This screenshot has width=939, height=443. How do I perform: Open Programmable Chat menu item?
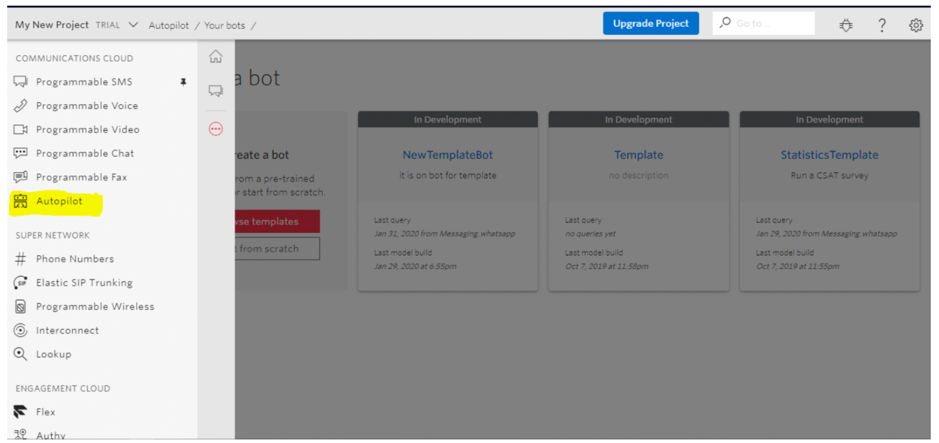point(85,153)
